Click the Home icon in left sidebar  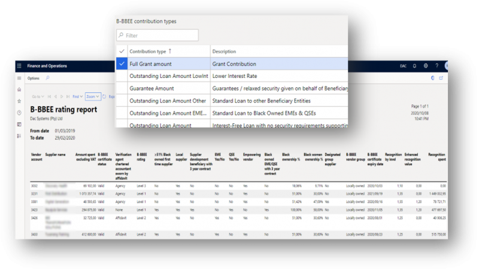pyautogui.click(x=20, y=89)
